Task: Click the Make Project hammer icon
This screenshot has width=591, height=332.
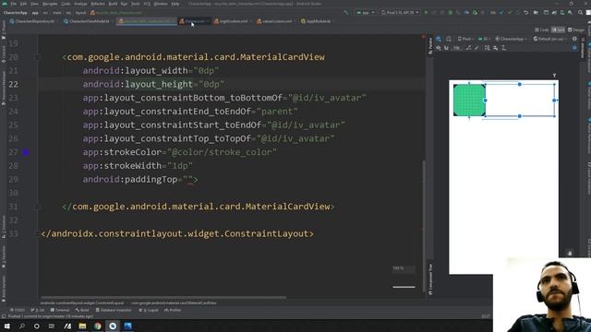Action: [346, 12]
